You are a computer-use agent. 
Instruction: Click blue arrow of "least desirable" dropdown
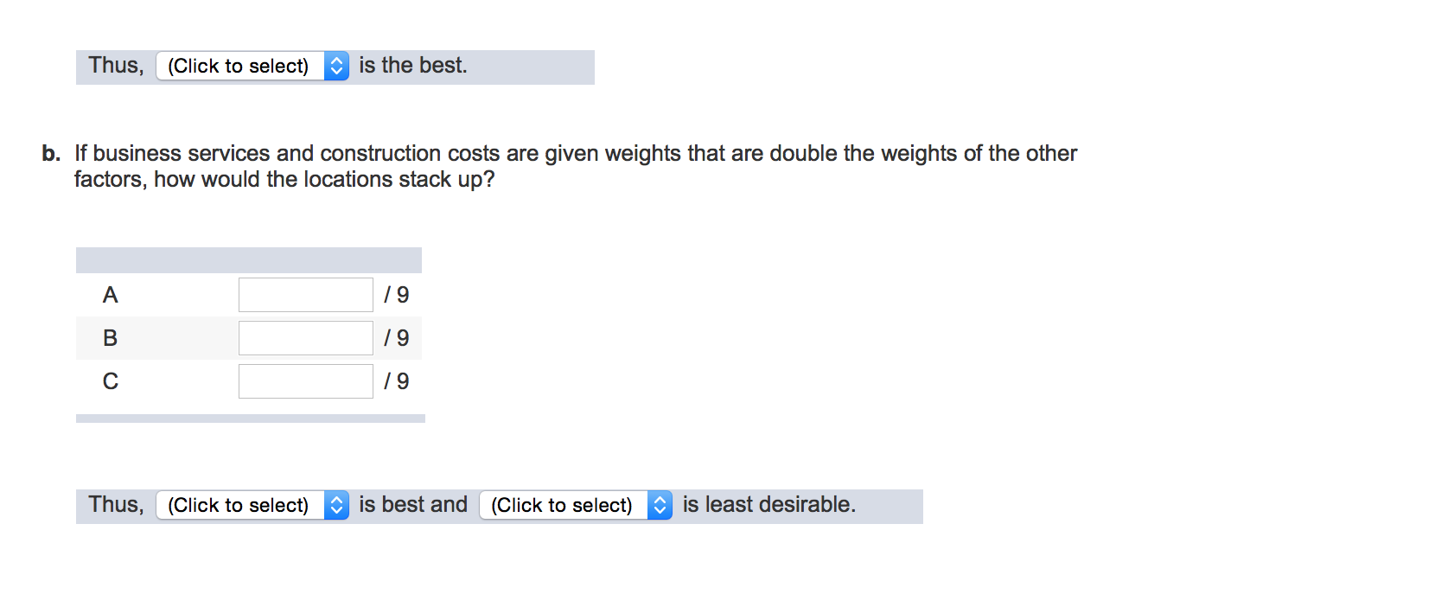(x=660, y=506)
